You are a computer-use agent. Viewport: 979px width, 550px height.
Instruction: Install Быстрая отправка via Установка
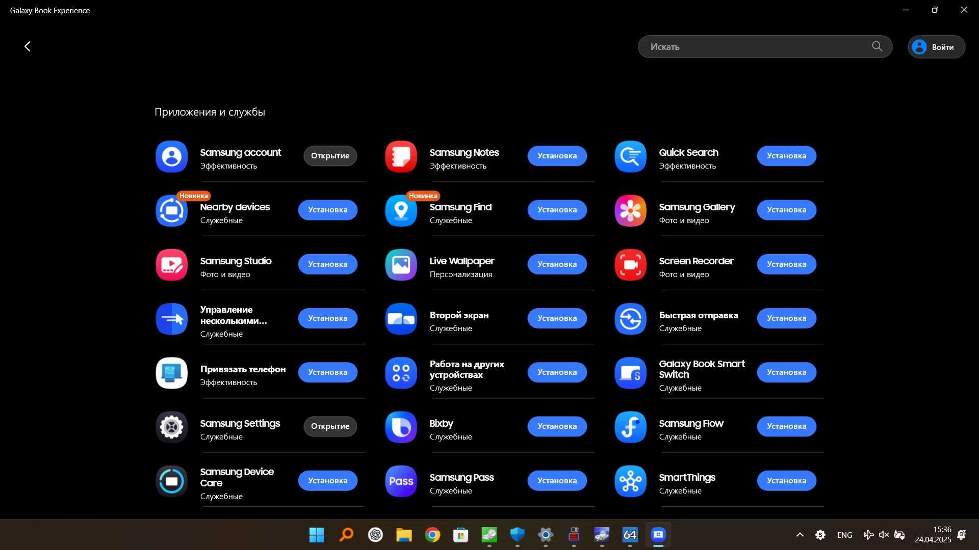pyautogui.click(x=786, y=318)
